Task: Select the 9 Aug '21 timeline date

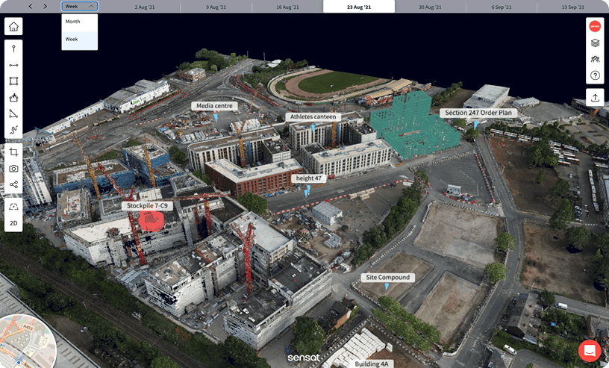Action: 216,7
